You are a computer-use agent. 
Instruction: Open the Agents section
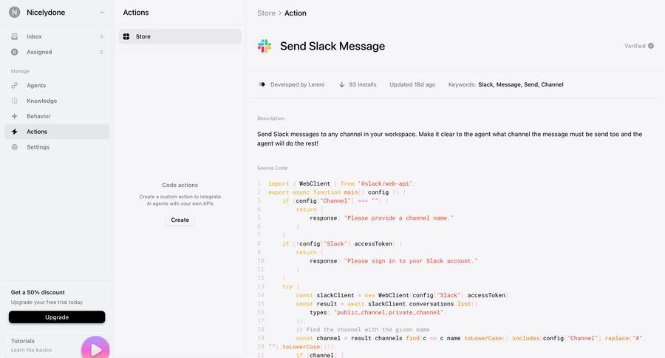point(57,85)
